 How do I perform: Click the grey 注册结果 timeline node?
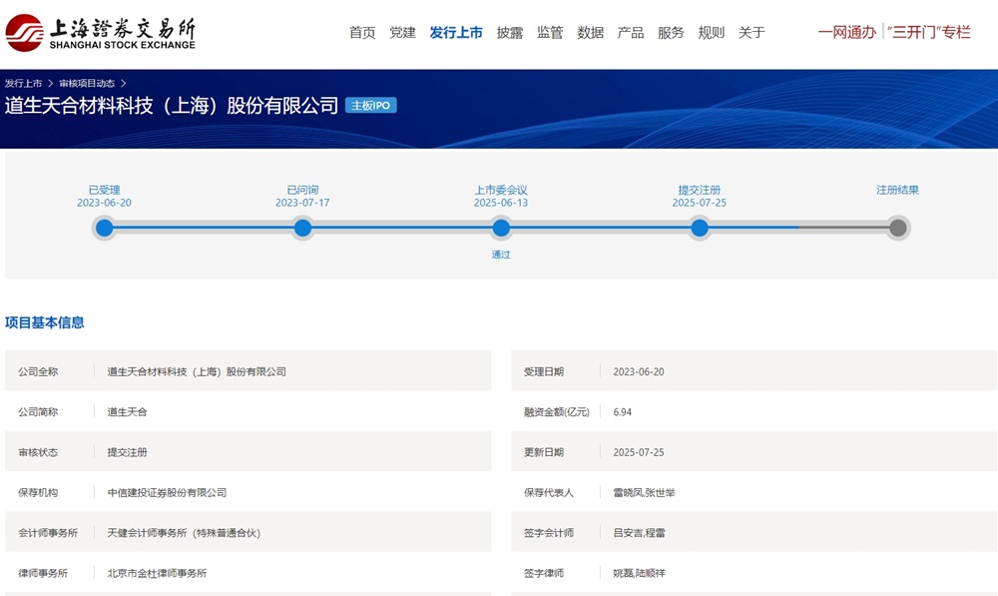click(x=897, y=228)
